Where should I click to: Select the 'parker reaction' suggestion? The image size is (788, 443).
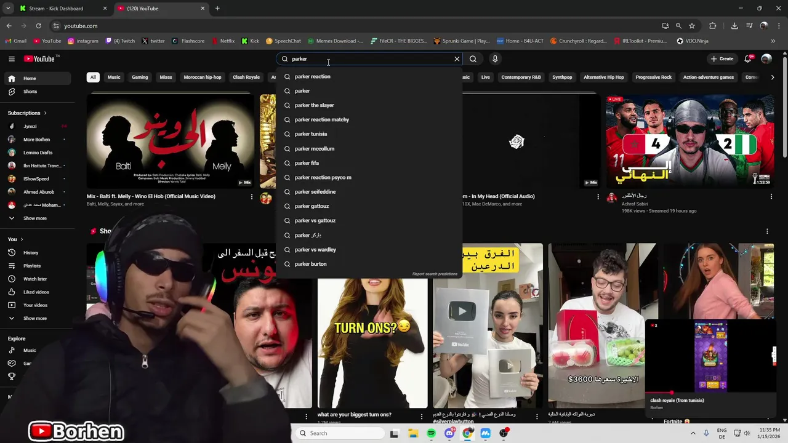pos(369,76)
